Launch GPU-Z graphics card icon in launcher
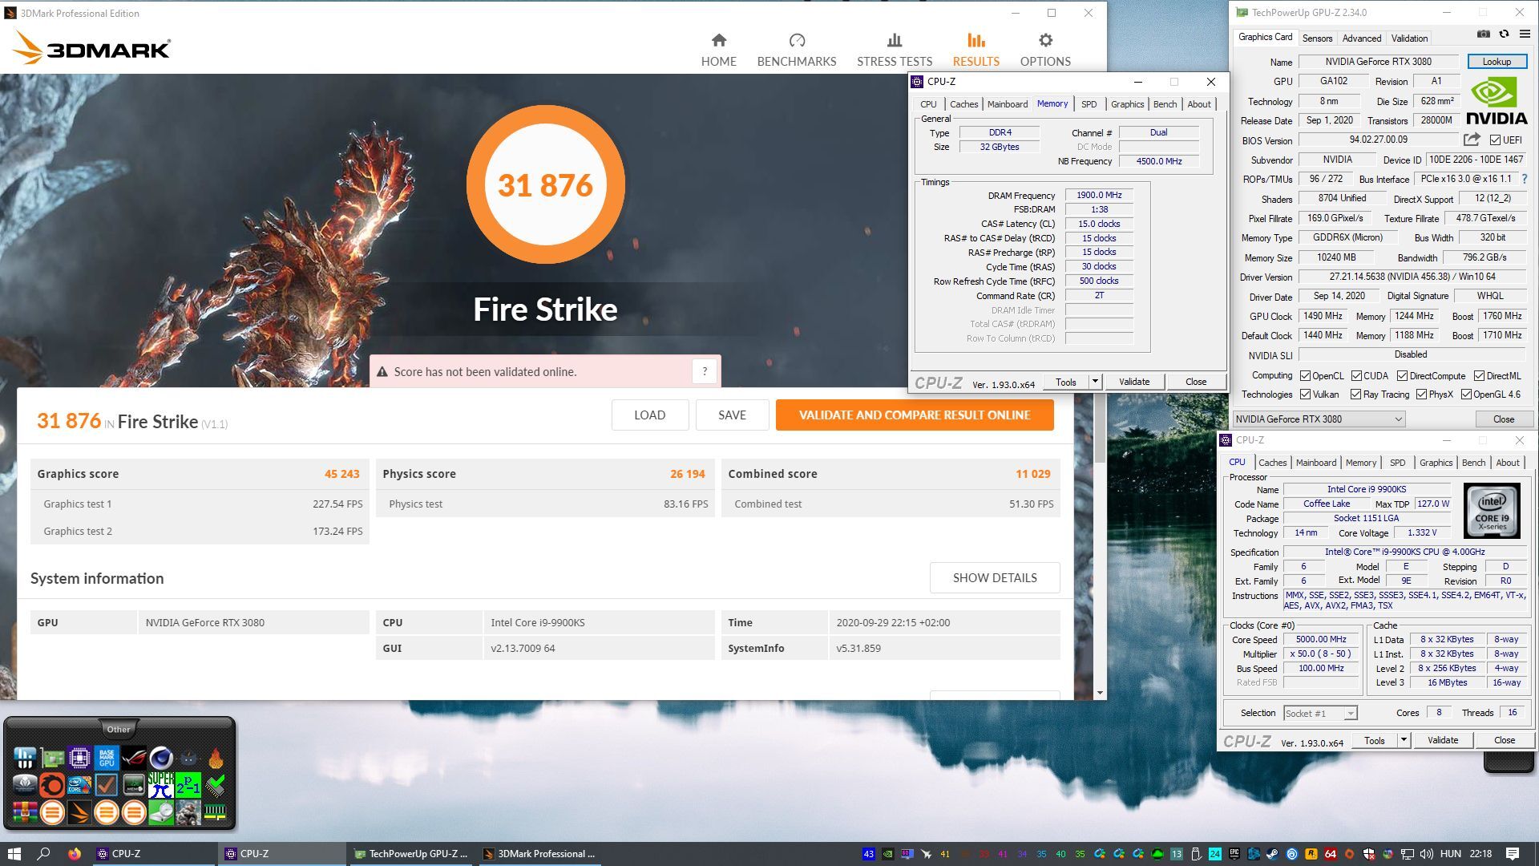1539x866 pixels. 52,758
